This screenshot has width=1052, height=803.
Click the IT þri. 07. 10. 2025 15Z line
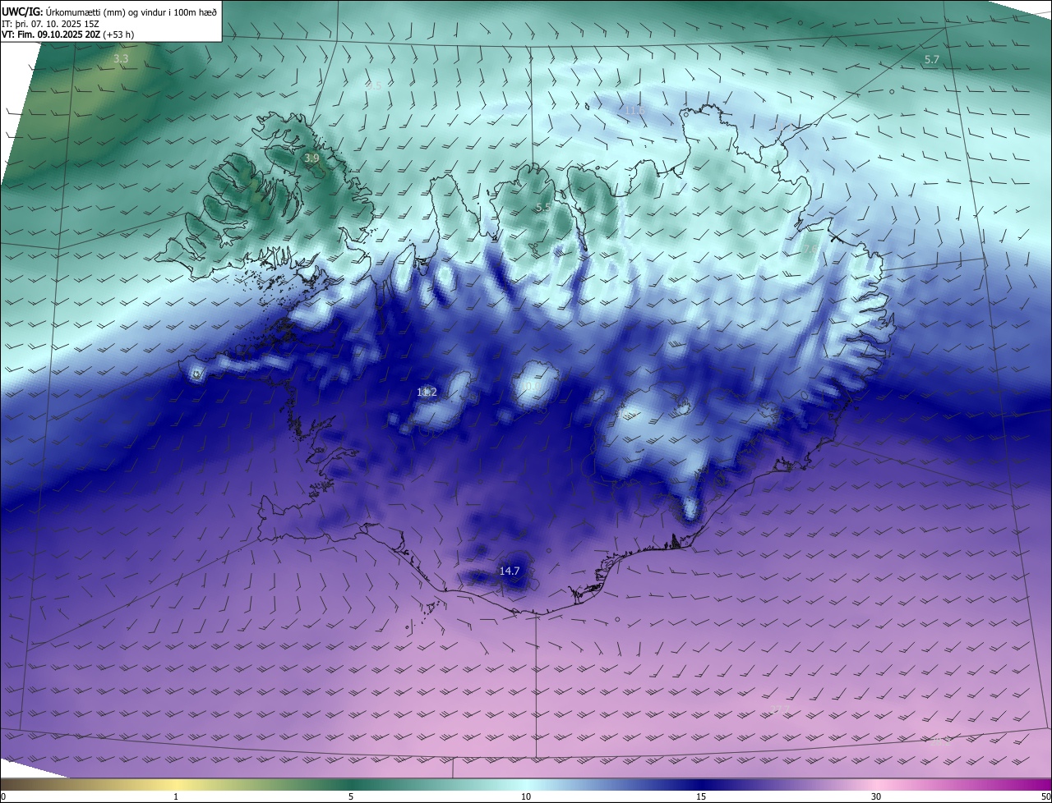click(x=50, y=23)
